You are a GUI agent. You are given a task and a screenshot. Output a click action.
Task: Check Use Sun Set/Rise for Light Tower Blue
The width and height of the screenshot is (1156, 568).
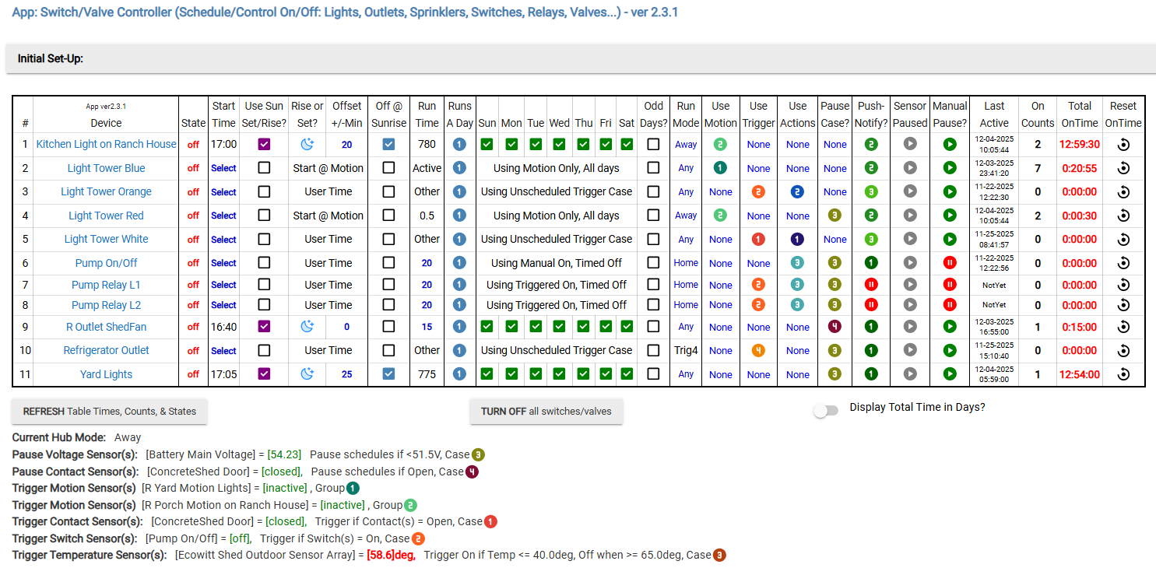[x=264, y=168]
